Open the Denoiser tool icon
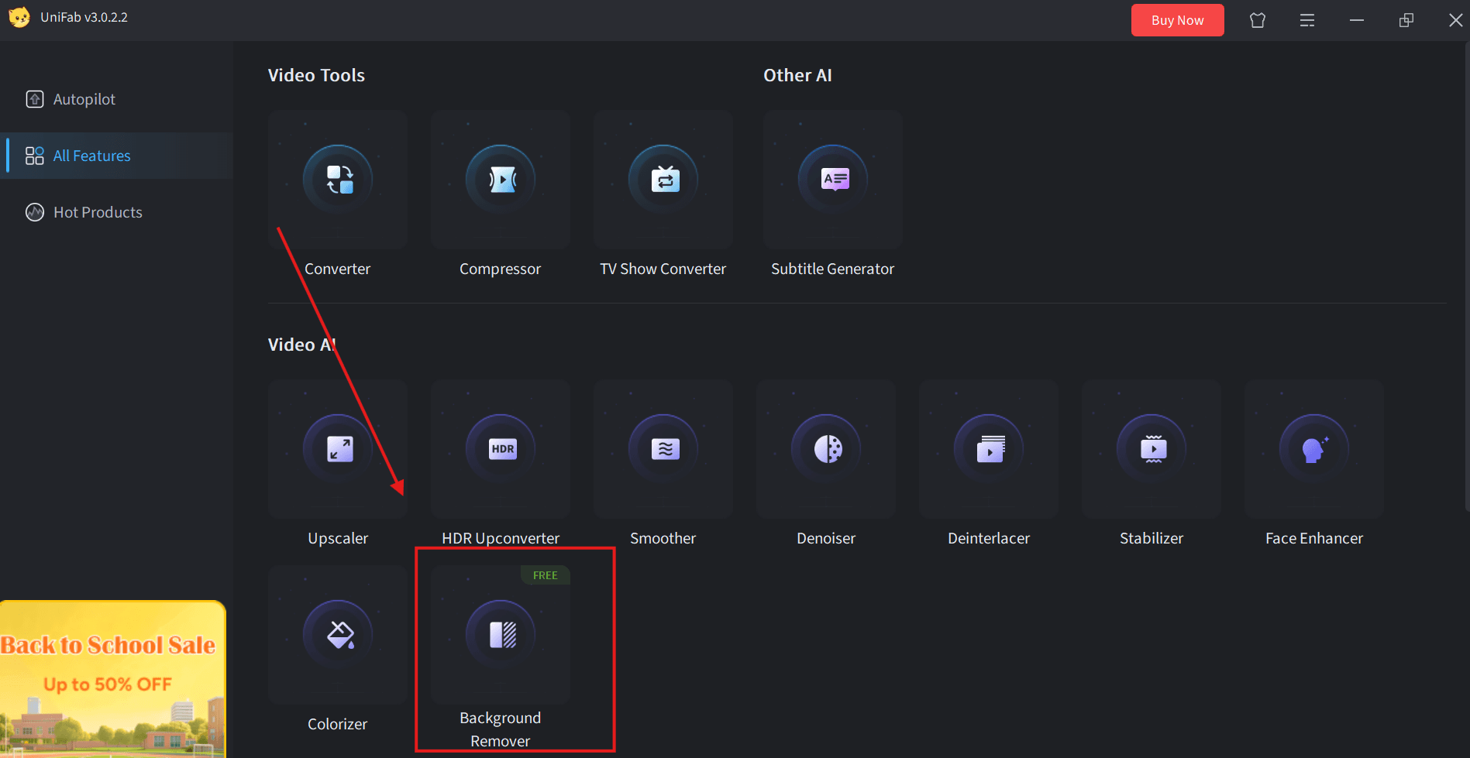Image resolution: width=1470 pixels, height=758 pixels. click(x=826, y=448)
